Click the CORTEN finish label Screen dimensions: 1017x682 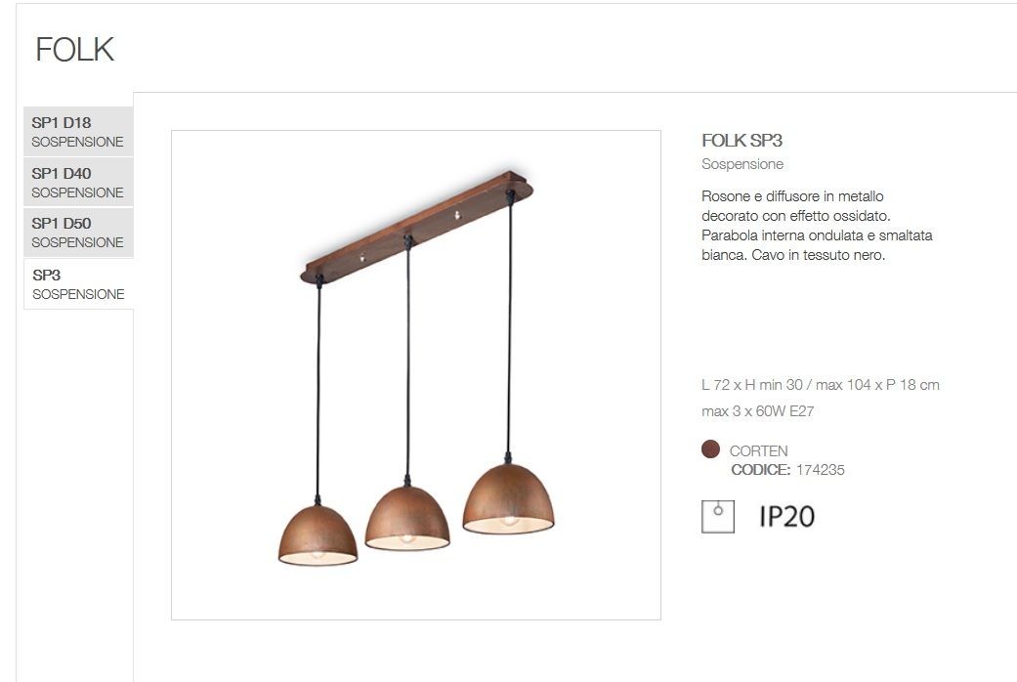click(x=758, y=451)
